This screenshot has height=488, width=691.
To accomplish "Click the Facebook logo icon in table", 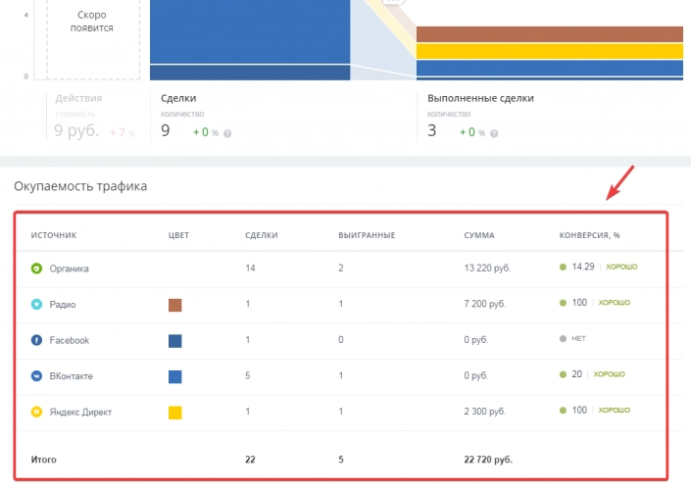I will [x=36, y=340].
